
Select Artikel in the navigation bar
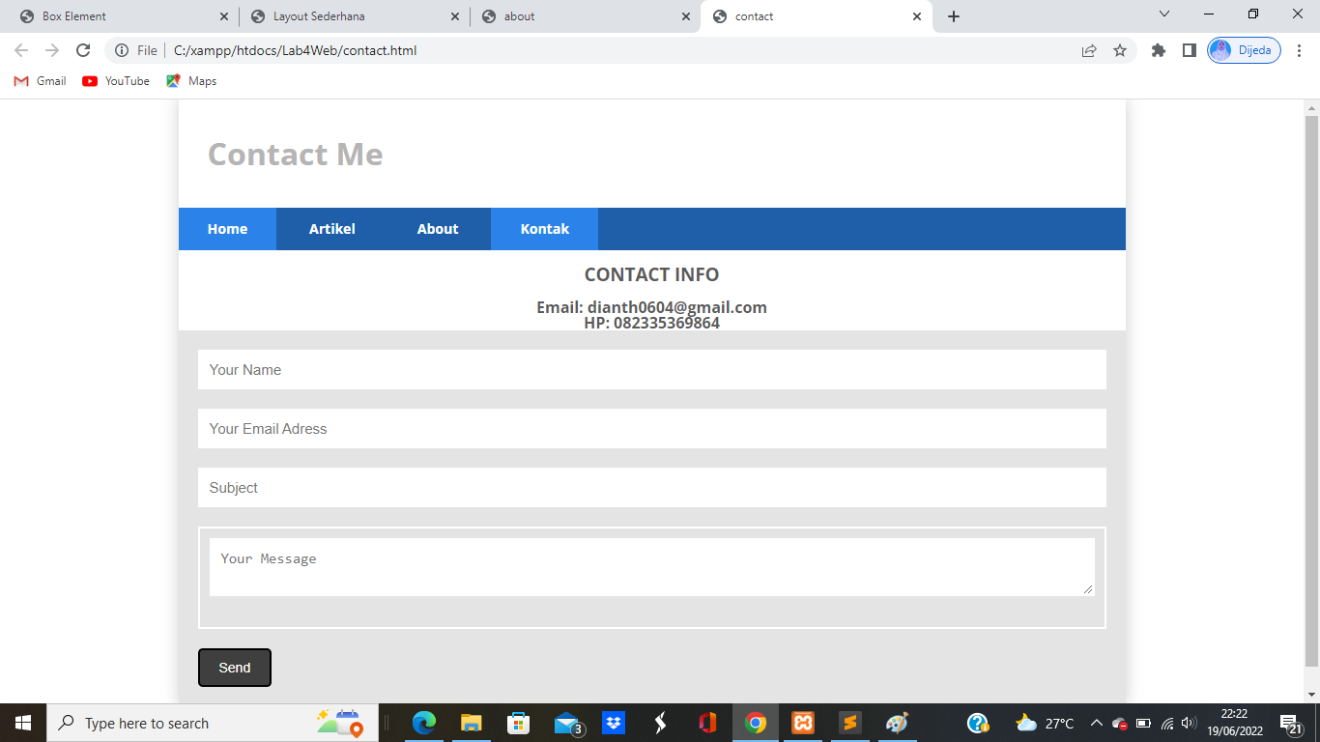(331, 229)
